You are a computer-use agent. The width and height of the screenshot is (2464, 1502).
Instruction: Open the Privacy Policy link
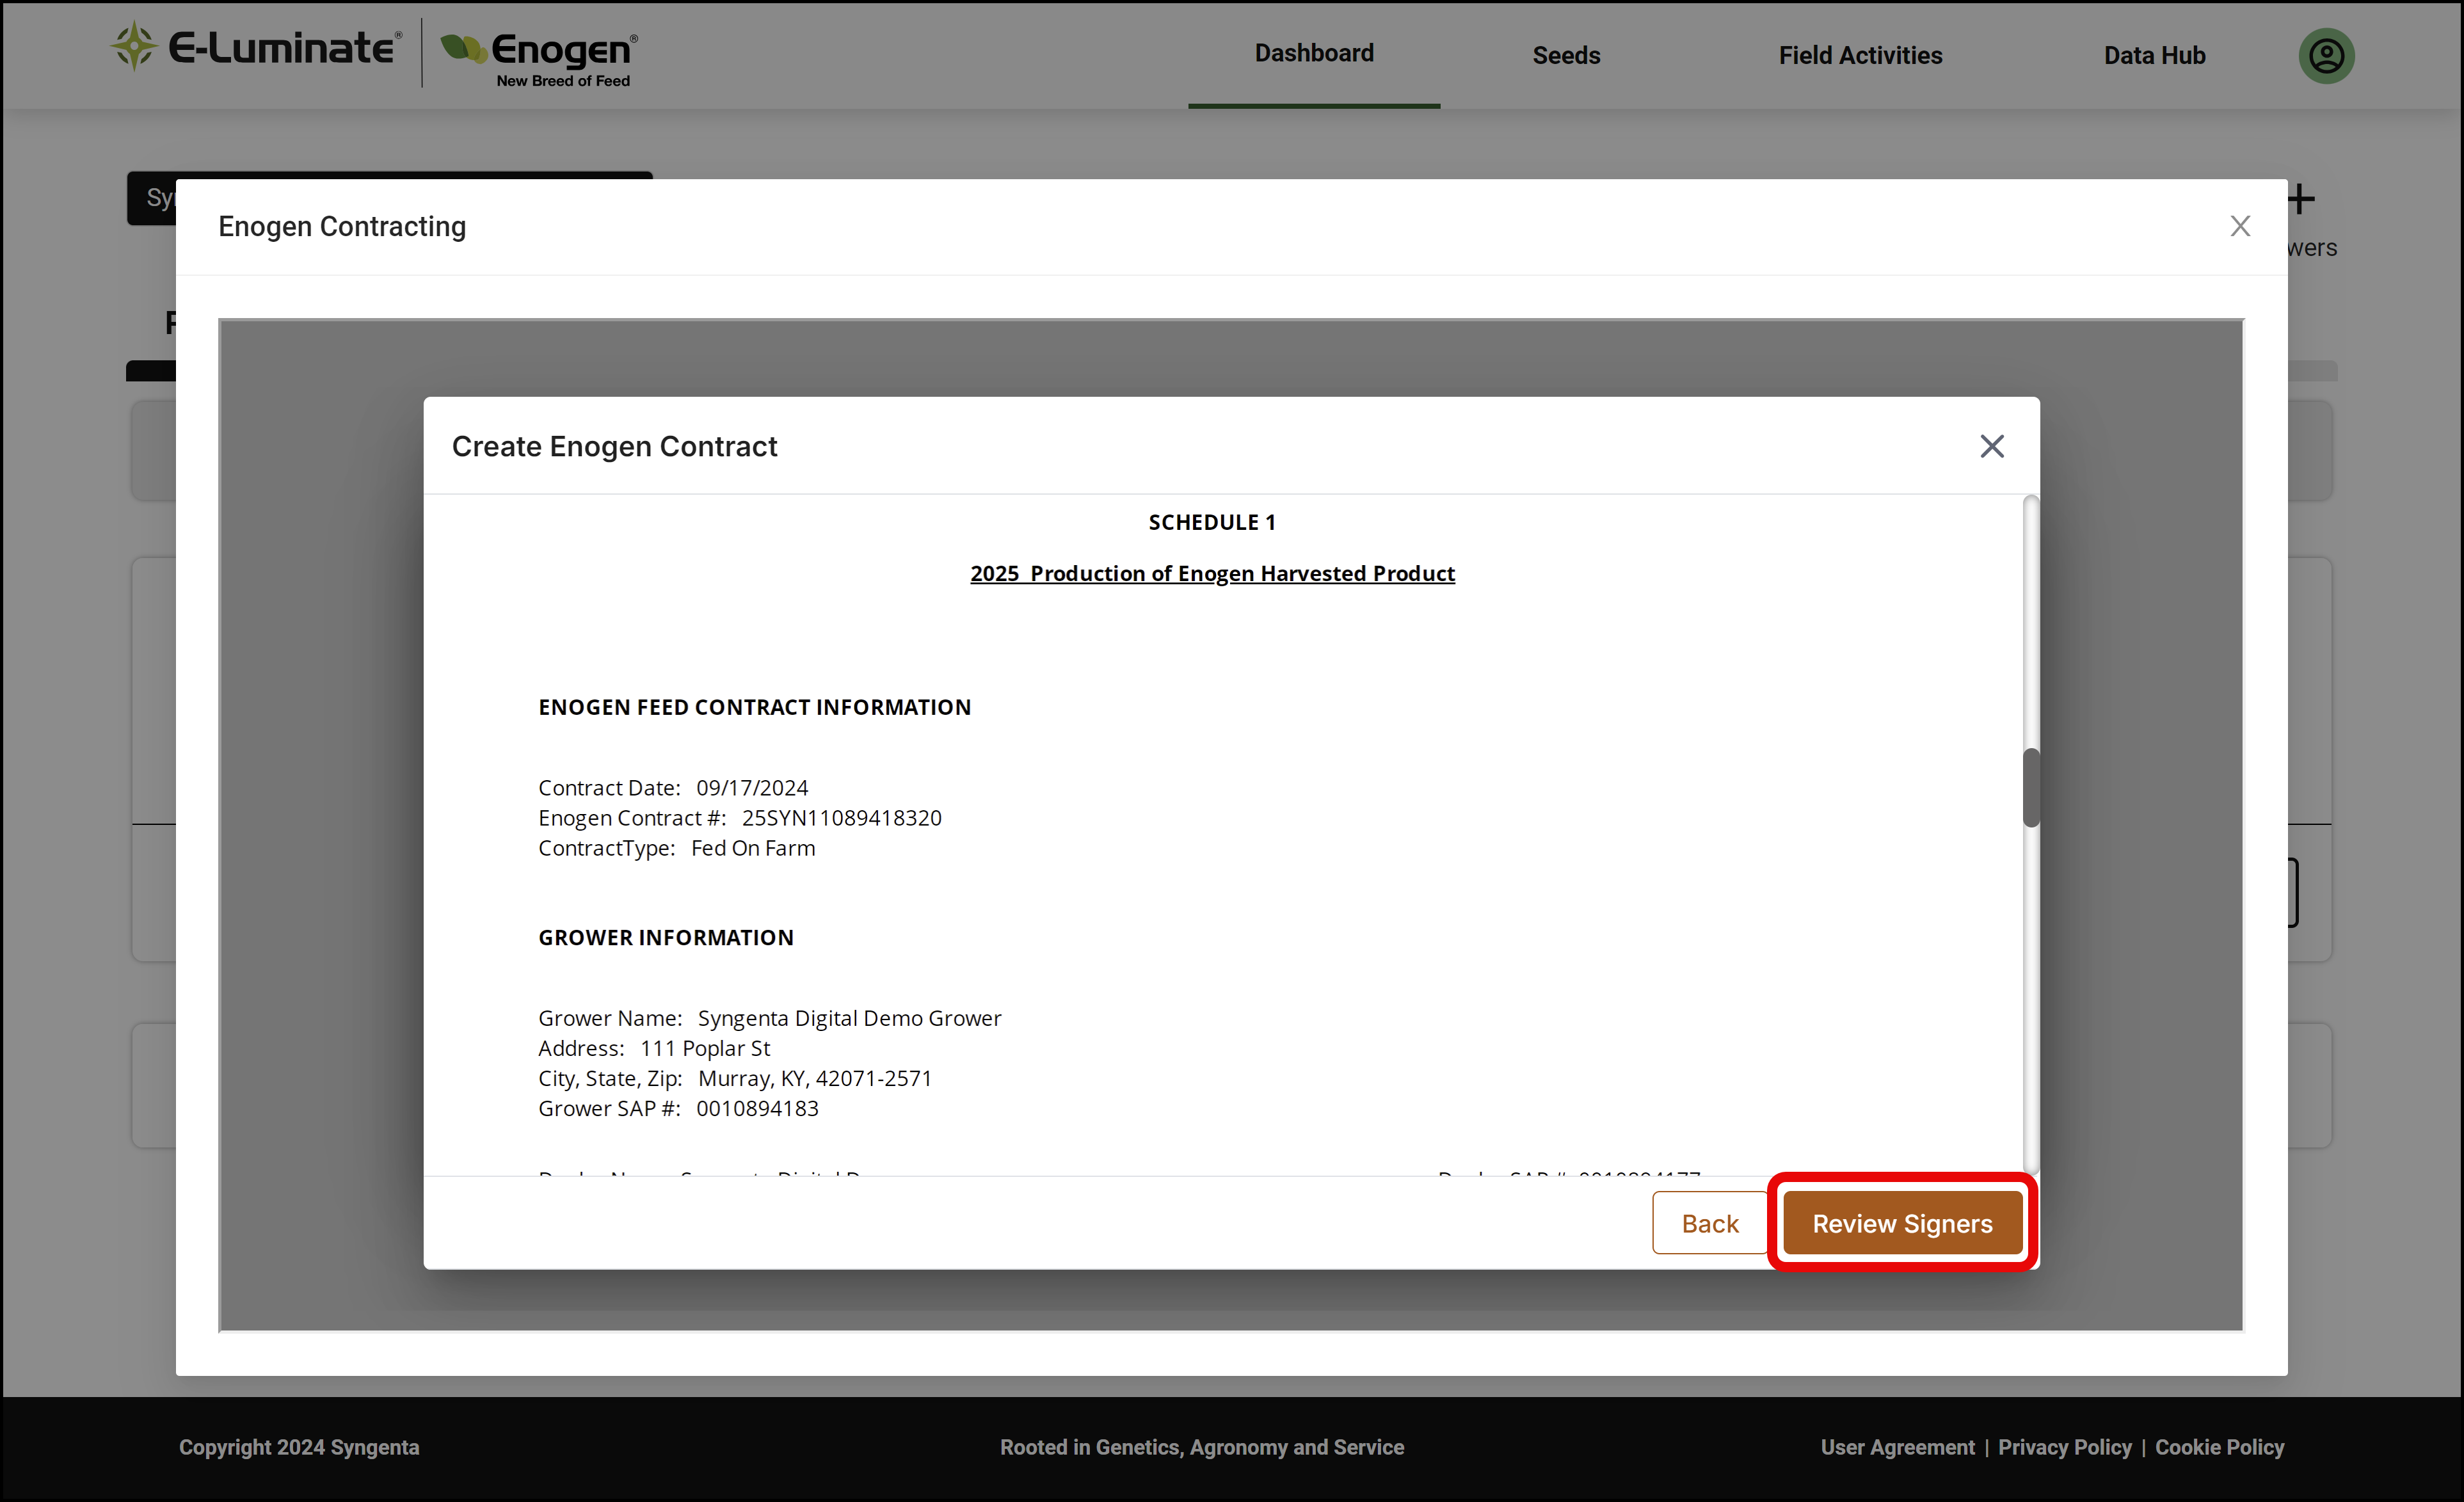pyautogui.click(x=2064, y=1447)
